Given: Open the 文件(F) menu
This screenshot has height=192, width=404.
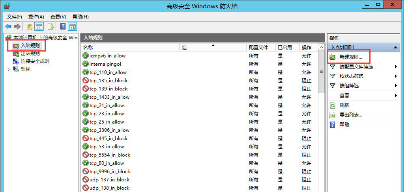Looking at the screenshot, I should click(x=15, y=17).
